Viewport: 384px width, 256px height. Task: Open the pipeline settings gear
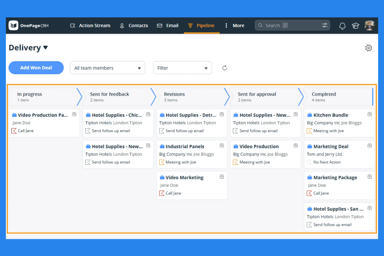click(369, 48)
